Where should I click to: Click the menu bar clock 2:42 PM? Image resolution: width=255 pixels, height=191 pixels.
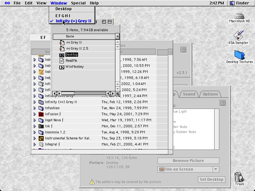(x=217, y=3)
